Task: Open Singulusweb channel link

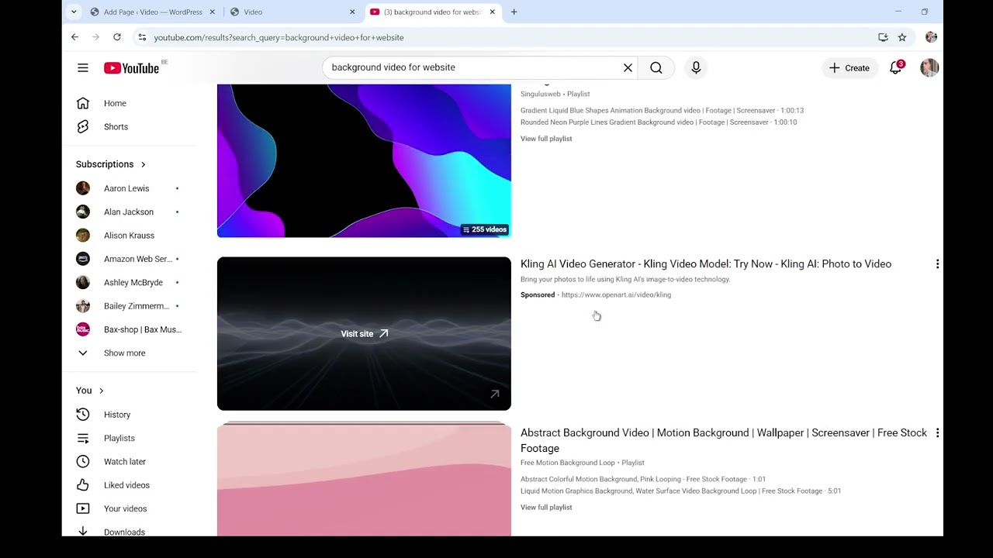Action: point(540,94)
